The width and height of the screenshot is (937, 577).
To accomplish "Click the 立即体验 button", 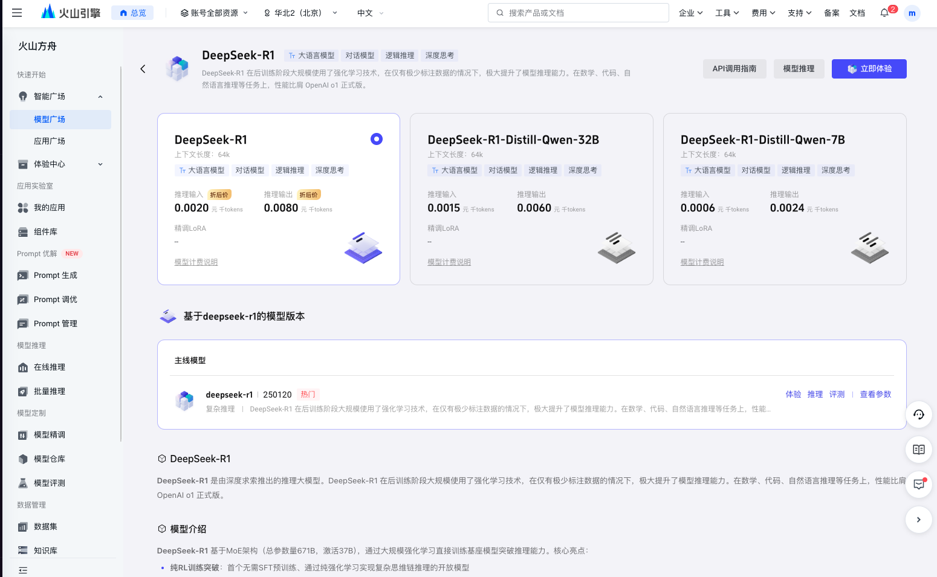I will 869,69.
